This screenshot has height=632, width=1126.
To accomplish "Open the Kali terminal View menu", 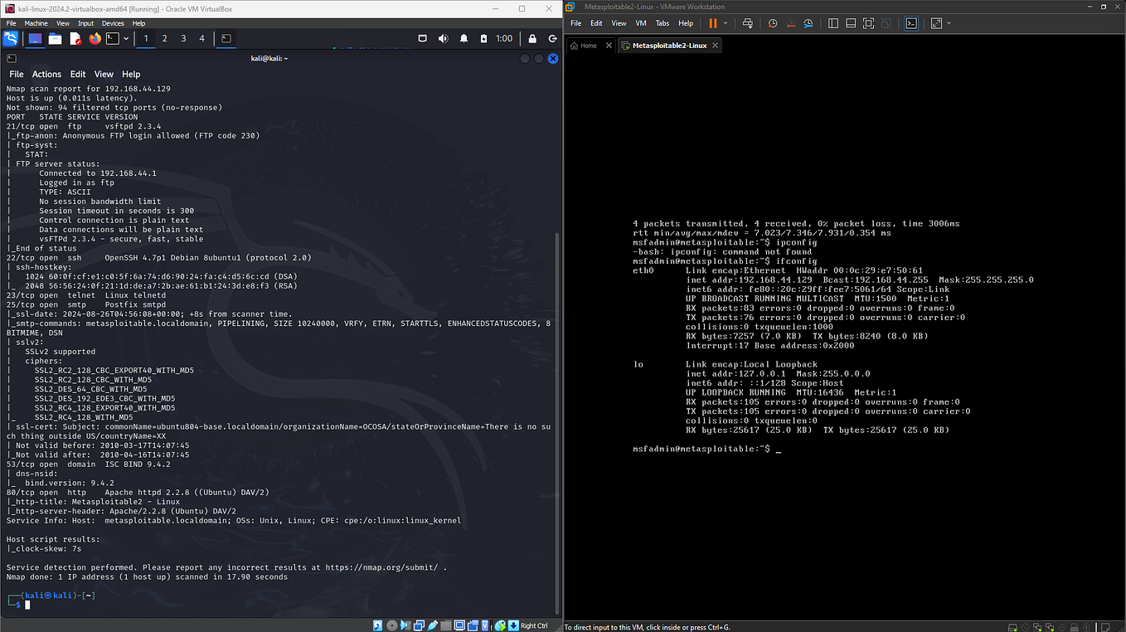I will point(104,75).
